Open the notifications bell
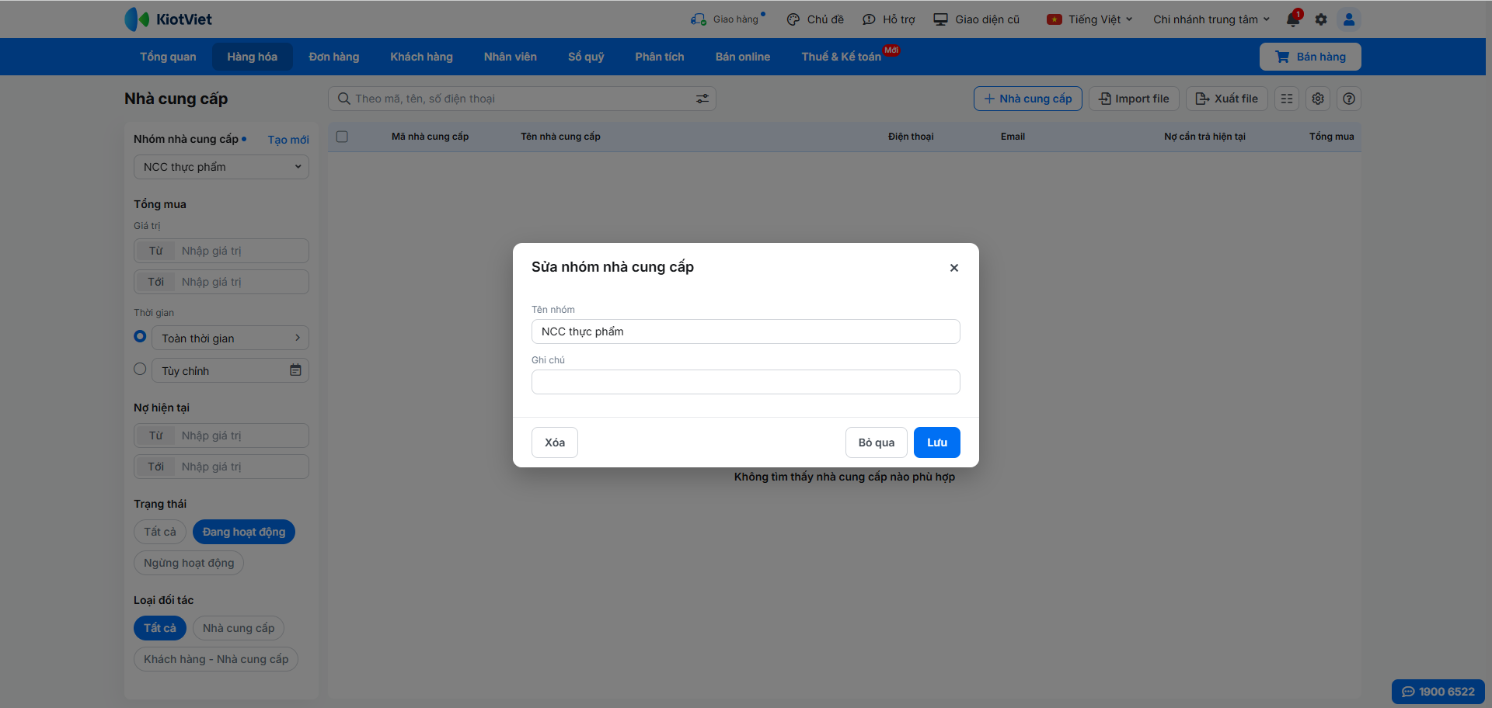Screen dimensions: 1492x708 1293,19
